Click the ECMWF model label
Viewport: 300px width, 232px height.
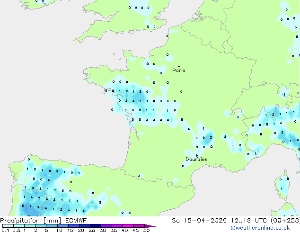tap(76, 221)
